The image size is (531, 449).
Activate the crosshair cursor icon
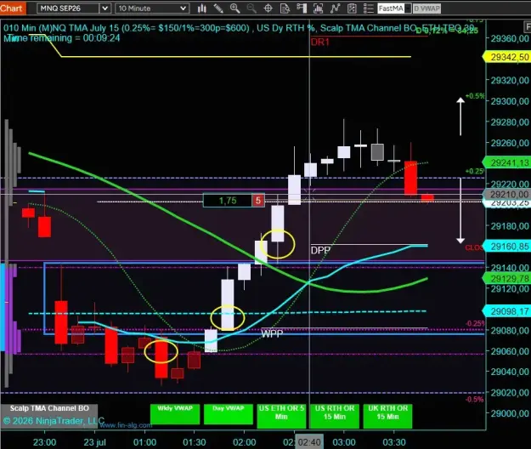click(268, 9)
